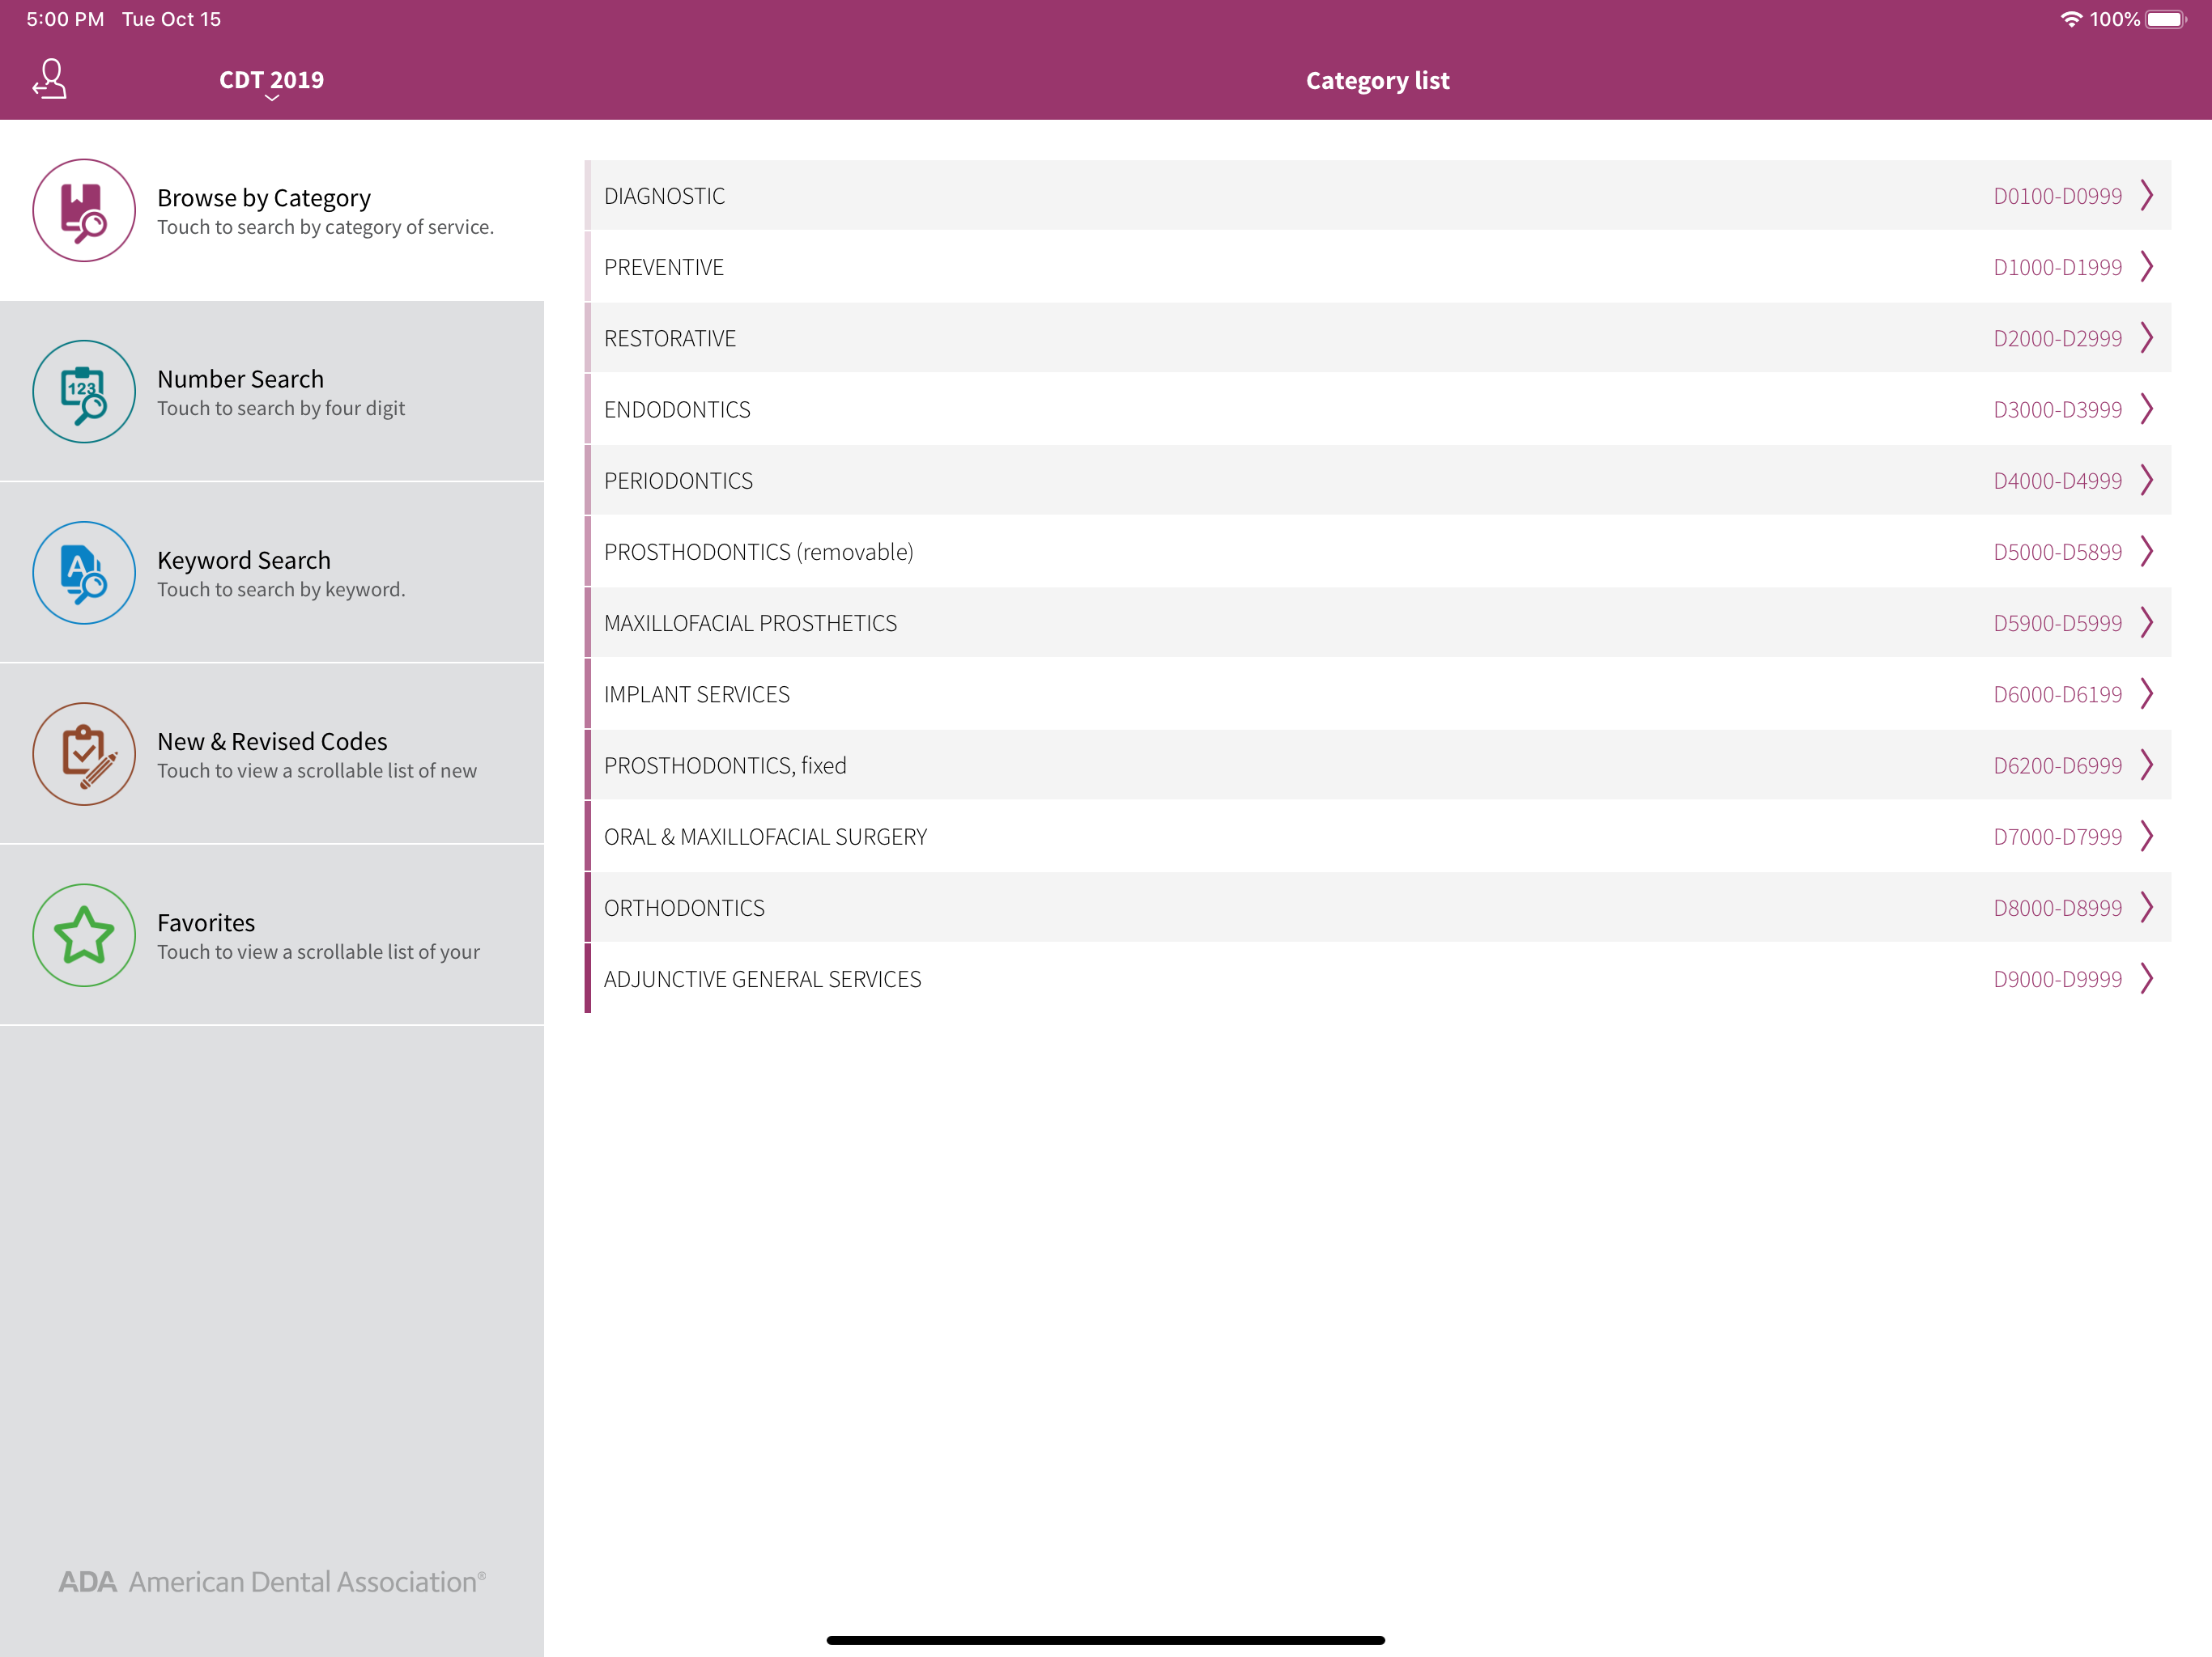This screenshot has height=1657, width=2212.
Task: Open the MAXILLOFACIAL PROSTHETICS row
Action: pos(1378,623)
